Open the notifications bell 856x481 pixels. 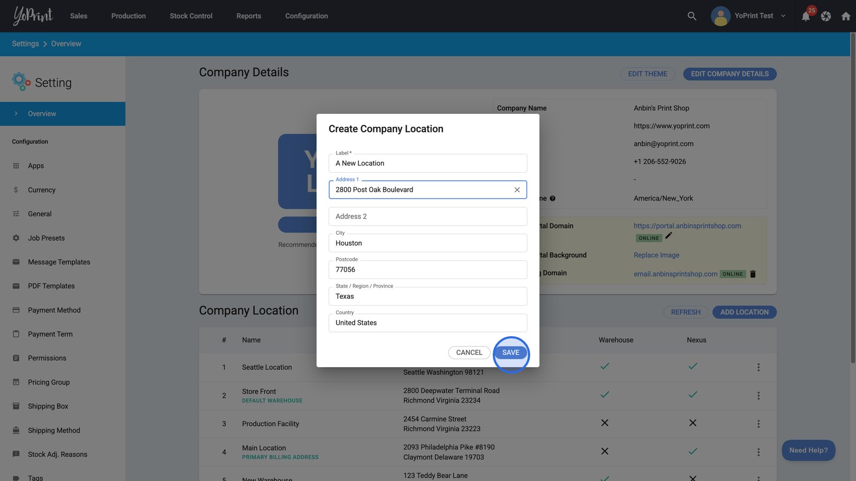[806, 17]
